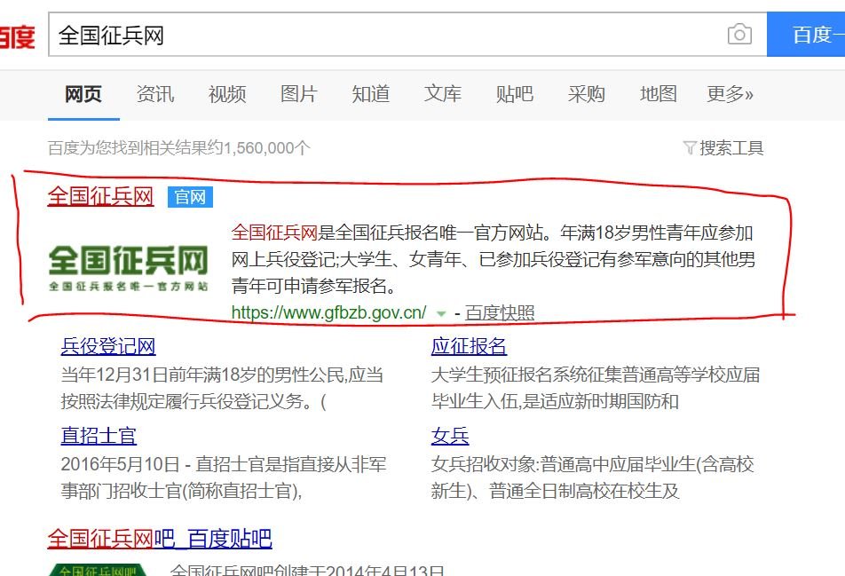This screenshot has width=845, height=576.
Task: Open Baidu image search via camera icon
Action: (739, 34)
